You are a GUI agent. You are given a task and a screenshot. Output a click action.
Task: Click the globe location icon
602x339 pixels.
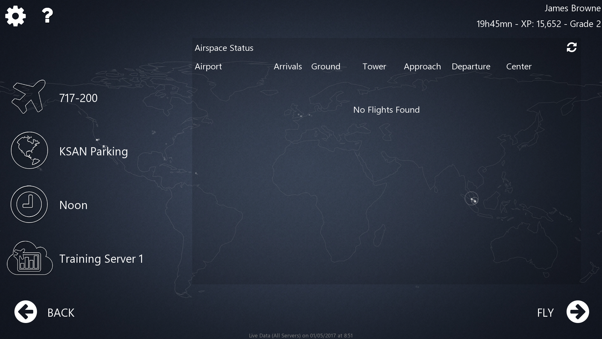click(29, 150)
